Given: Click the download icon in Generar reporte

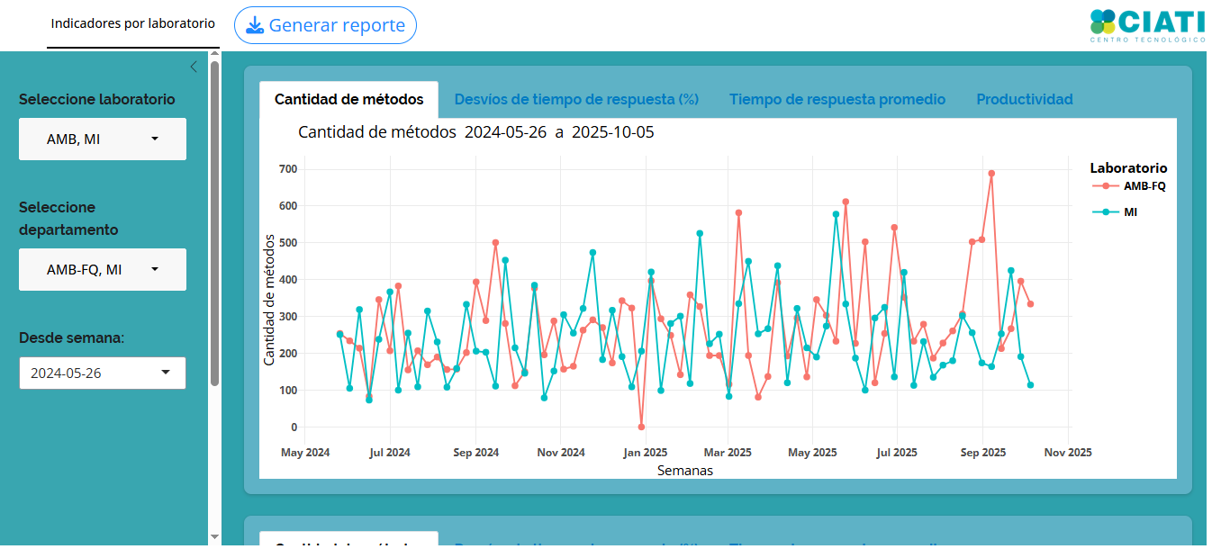Looking at the screenshot, I should point(255,25).
